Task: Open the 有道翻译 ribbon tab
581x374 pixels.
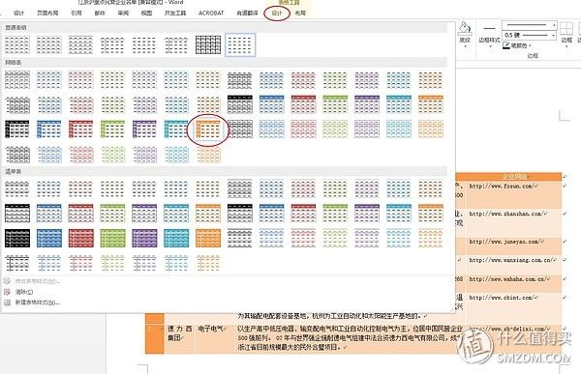Action: [x=247, y=13]
